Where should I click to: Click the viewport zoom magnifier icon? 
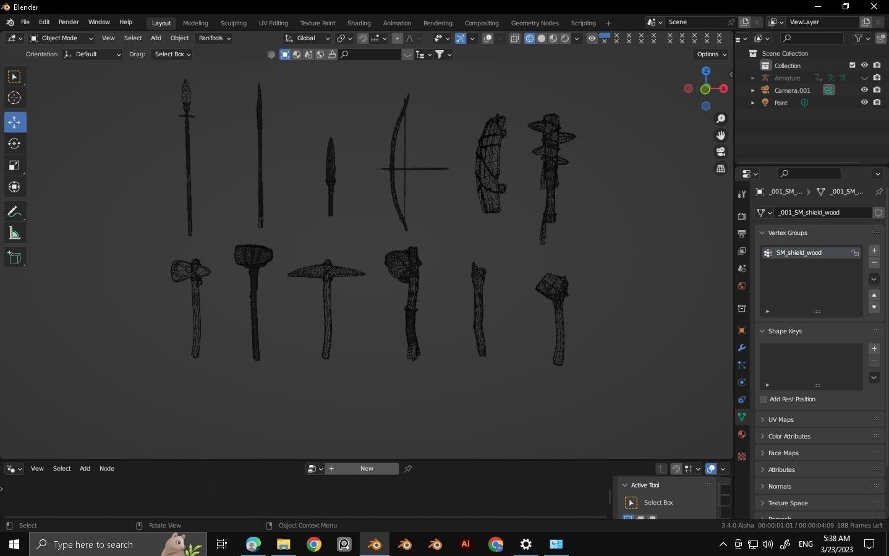pyautogui.click(x=720, y=118)
